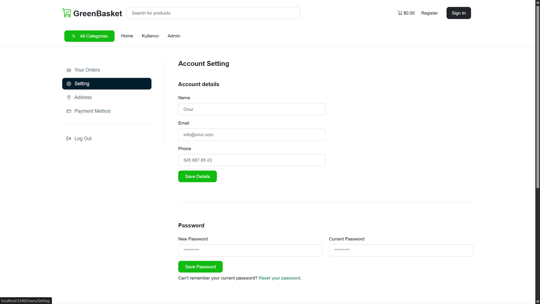Click the location pin icon for Address
This screenshot has height=304, width=540.
tap(69, 97)
